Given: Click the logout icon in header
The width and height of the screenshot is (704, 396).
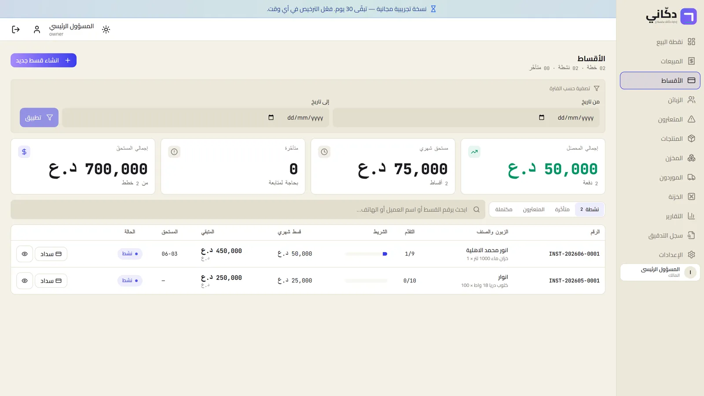Looking at the screenshot, I should coord(16,29).
